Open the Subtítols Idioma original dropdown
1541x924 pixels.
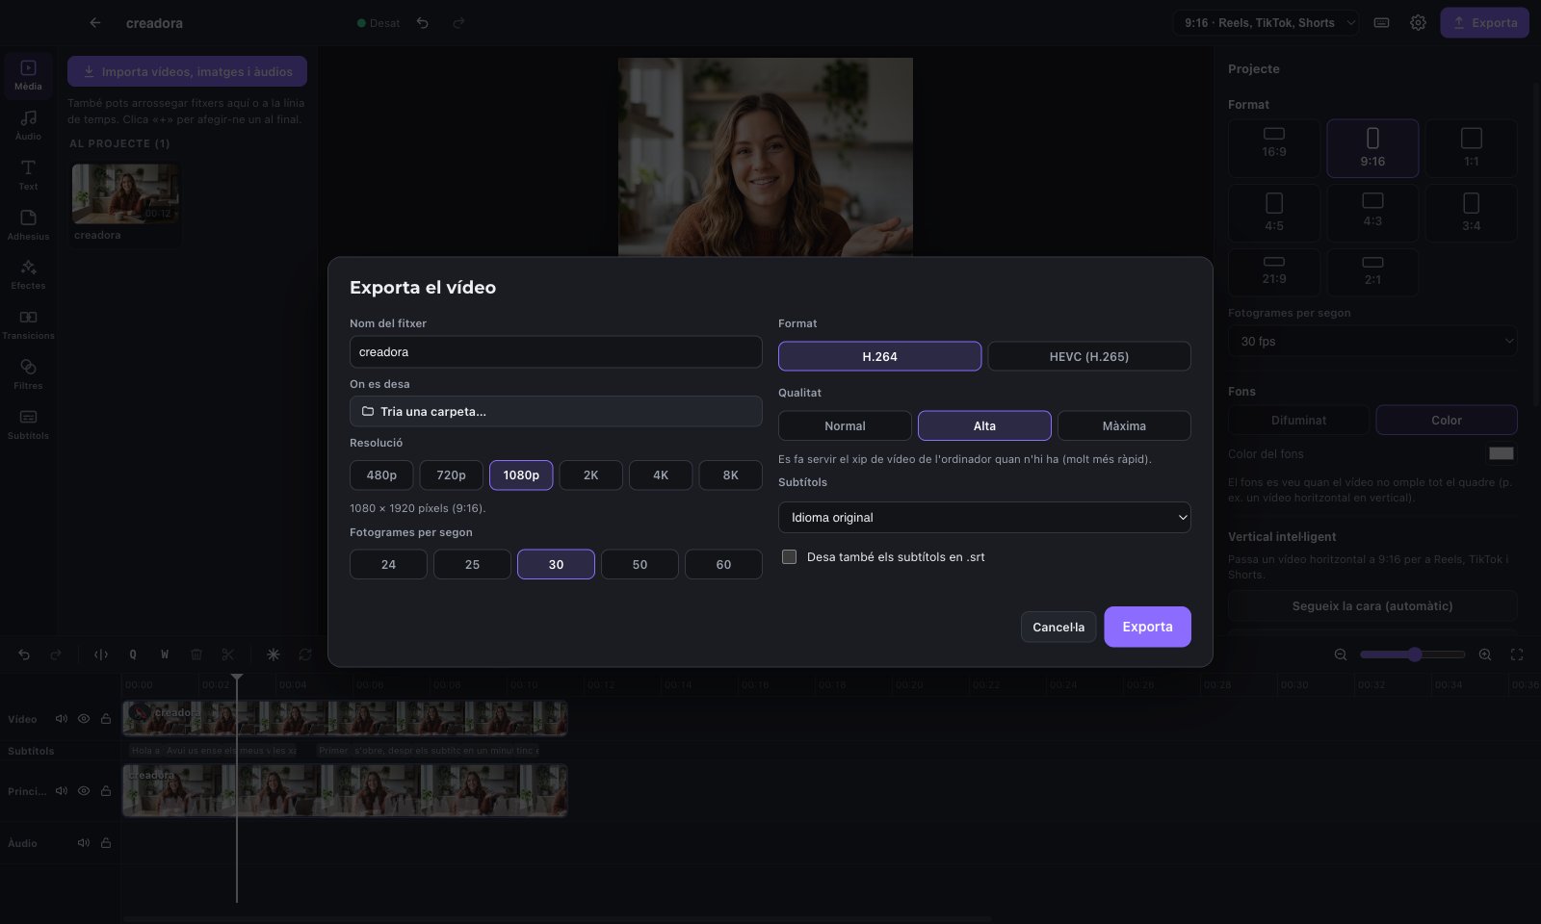[x=984, y=517]
